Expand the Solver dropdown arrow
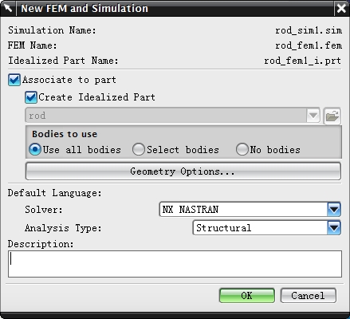The image size is (350, 319). coord(334,210)
